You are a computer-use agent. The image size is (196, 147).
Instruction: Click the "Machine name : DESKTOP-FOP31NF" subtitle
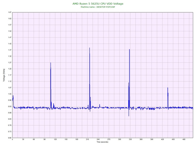[x=98, y=7]
